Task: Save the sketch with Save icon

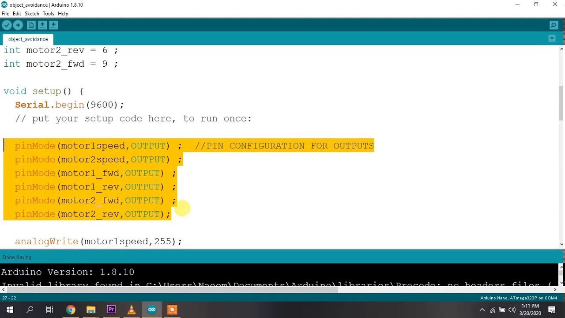Action: [53, 25]
